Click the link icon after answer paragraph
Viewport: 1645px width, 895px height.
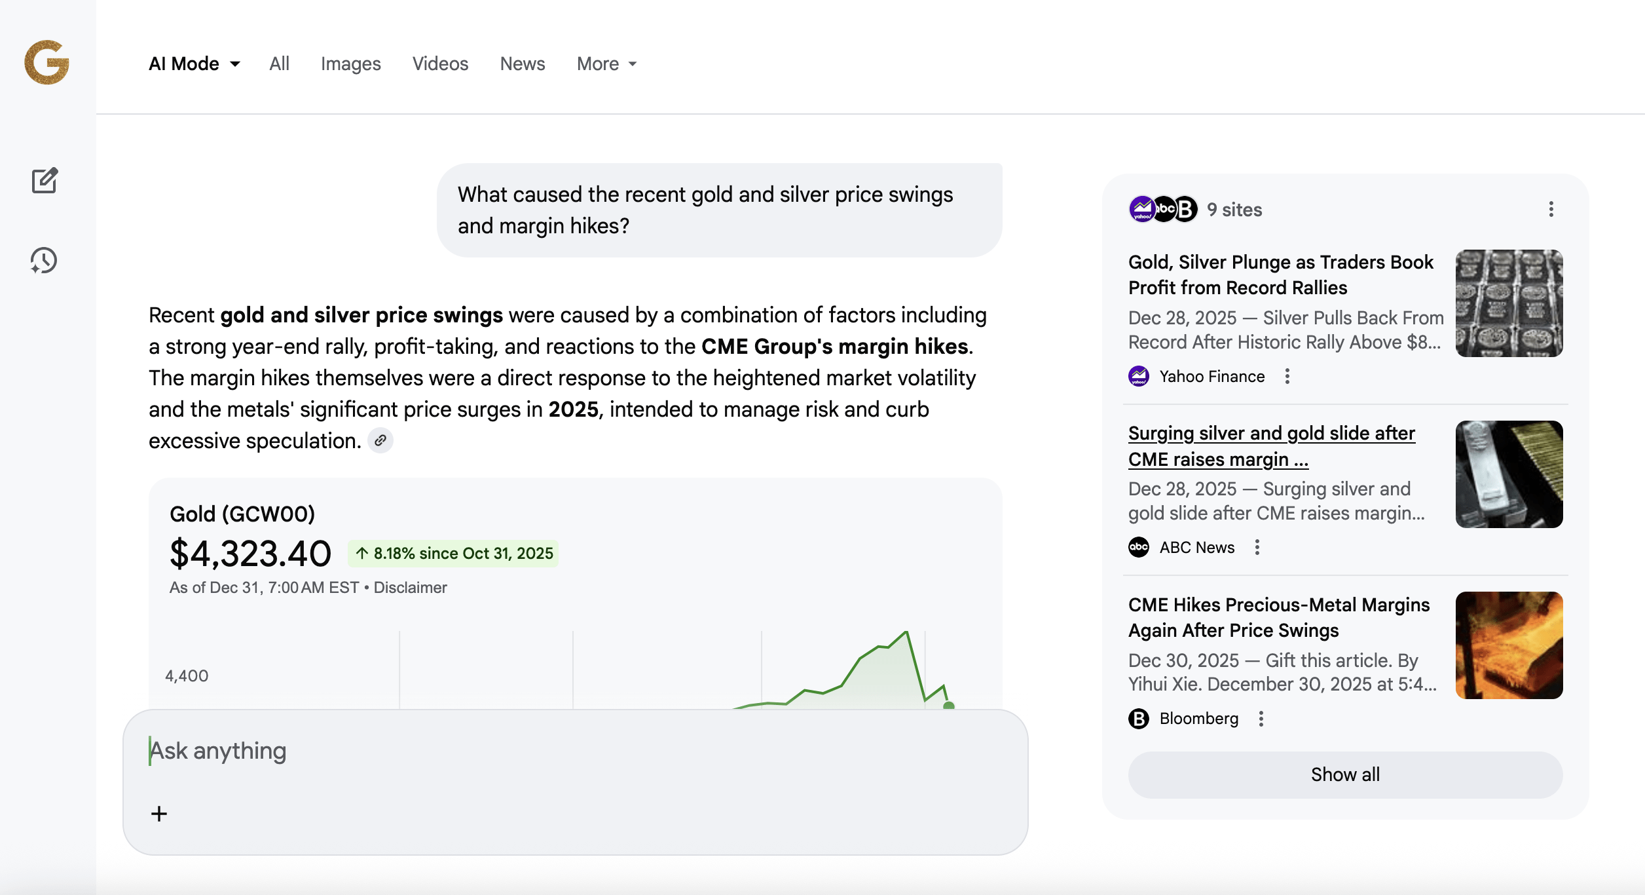click(380, 440)
